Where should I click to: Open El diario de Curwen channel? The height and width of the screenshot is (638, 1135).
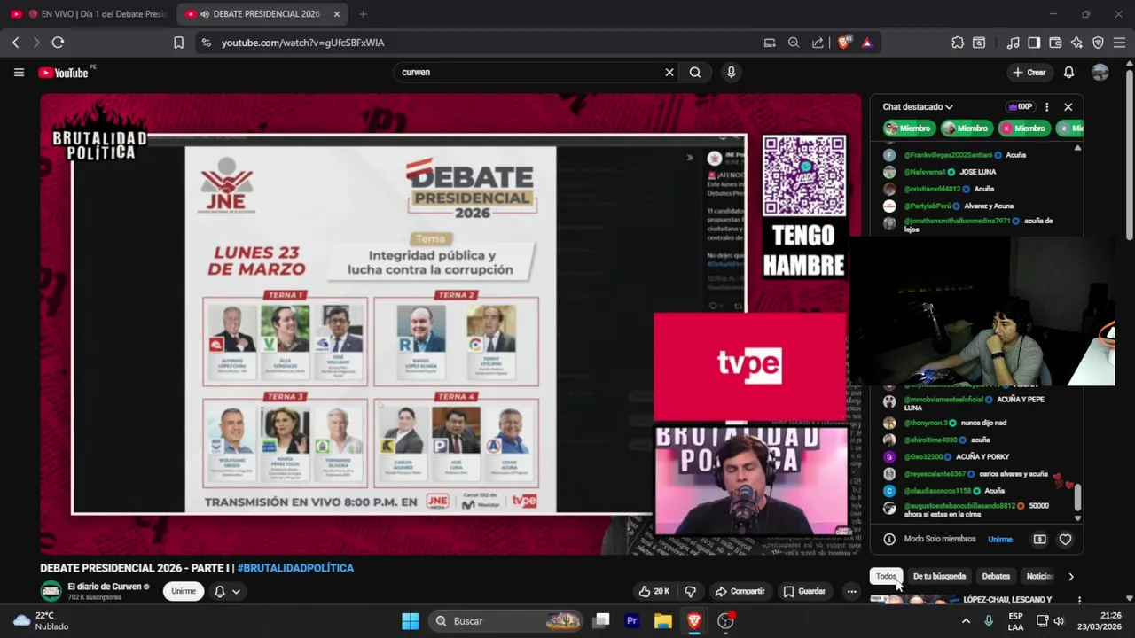(x=104, y=587)
